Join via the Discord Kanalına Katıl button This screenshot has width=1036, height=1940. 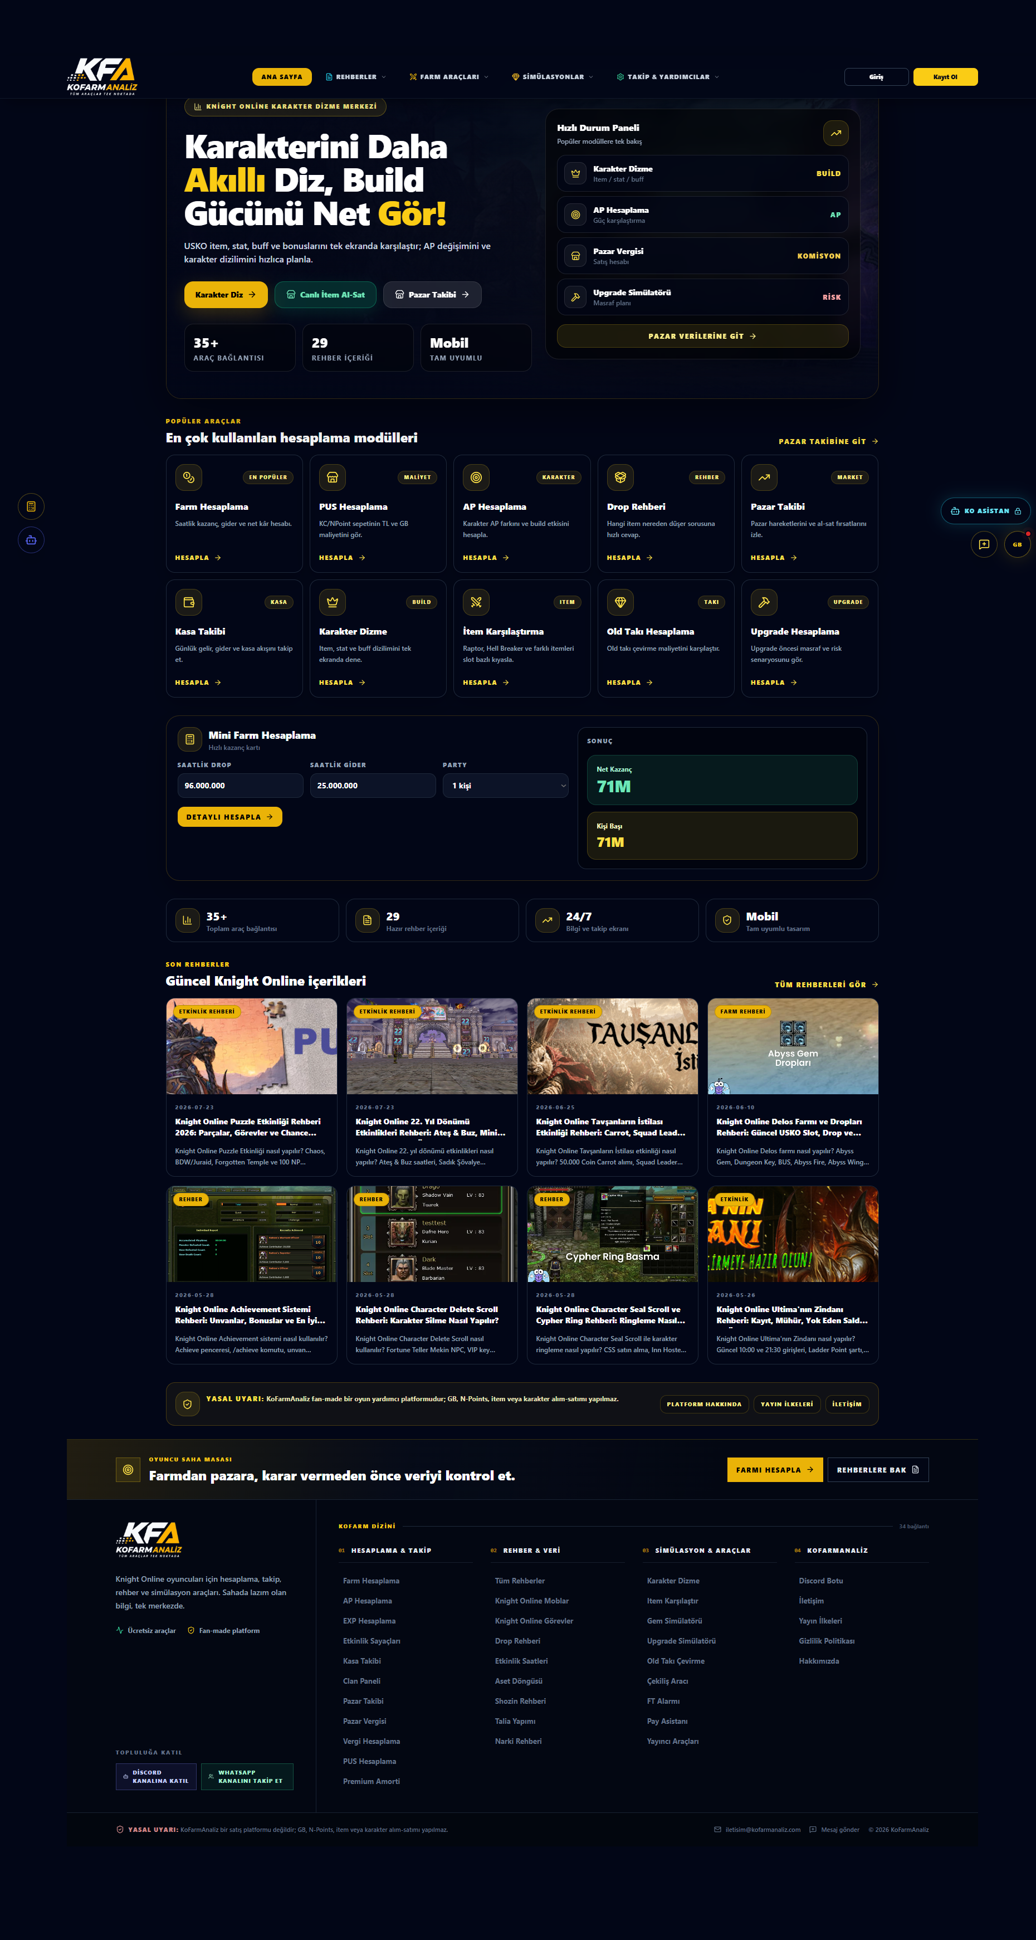[156, 1777]
